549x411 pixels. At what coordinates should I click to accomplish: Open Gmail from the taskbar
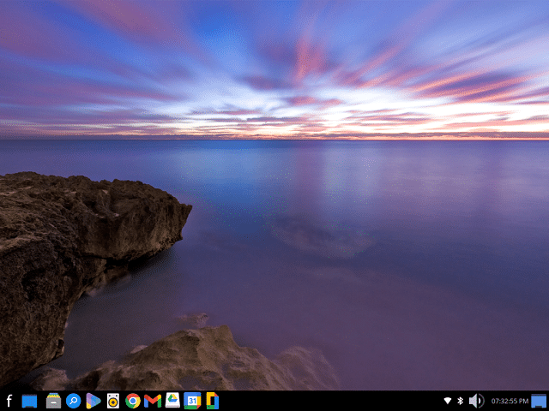tap(153, 401)
